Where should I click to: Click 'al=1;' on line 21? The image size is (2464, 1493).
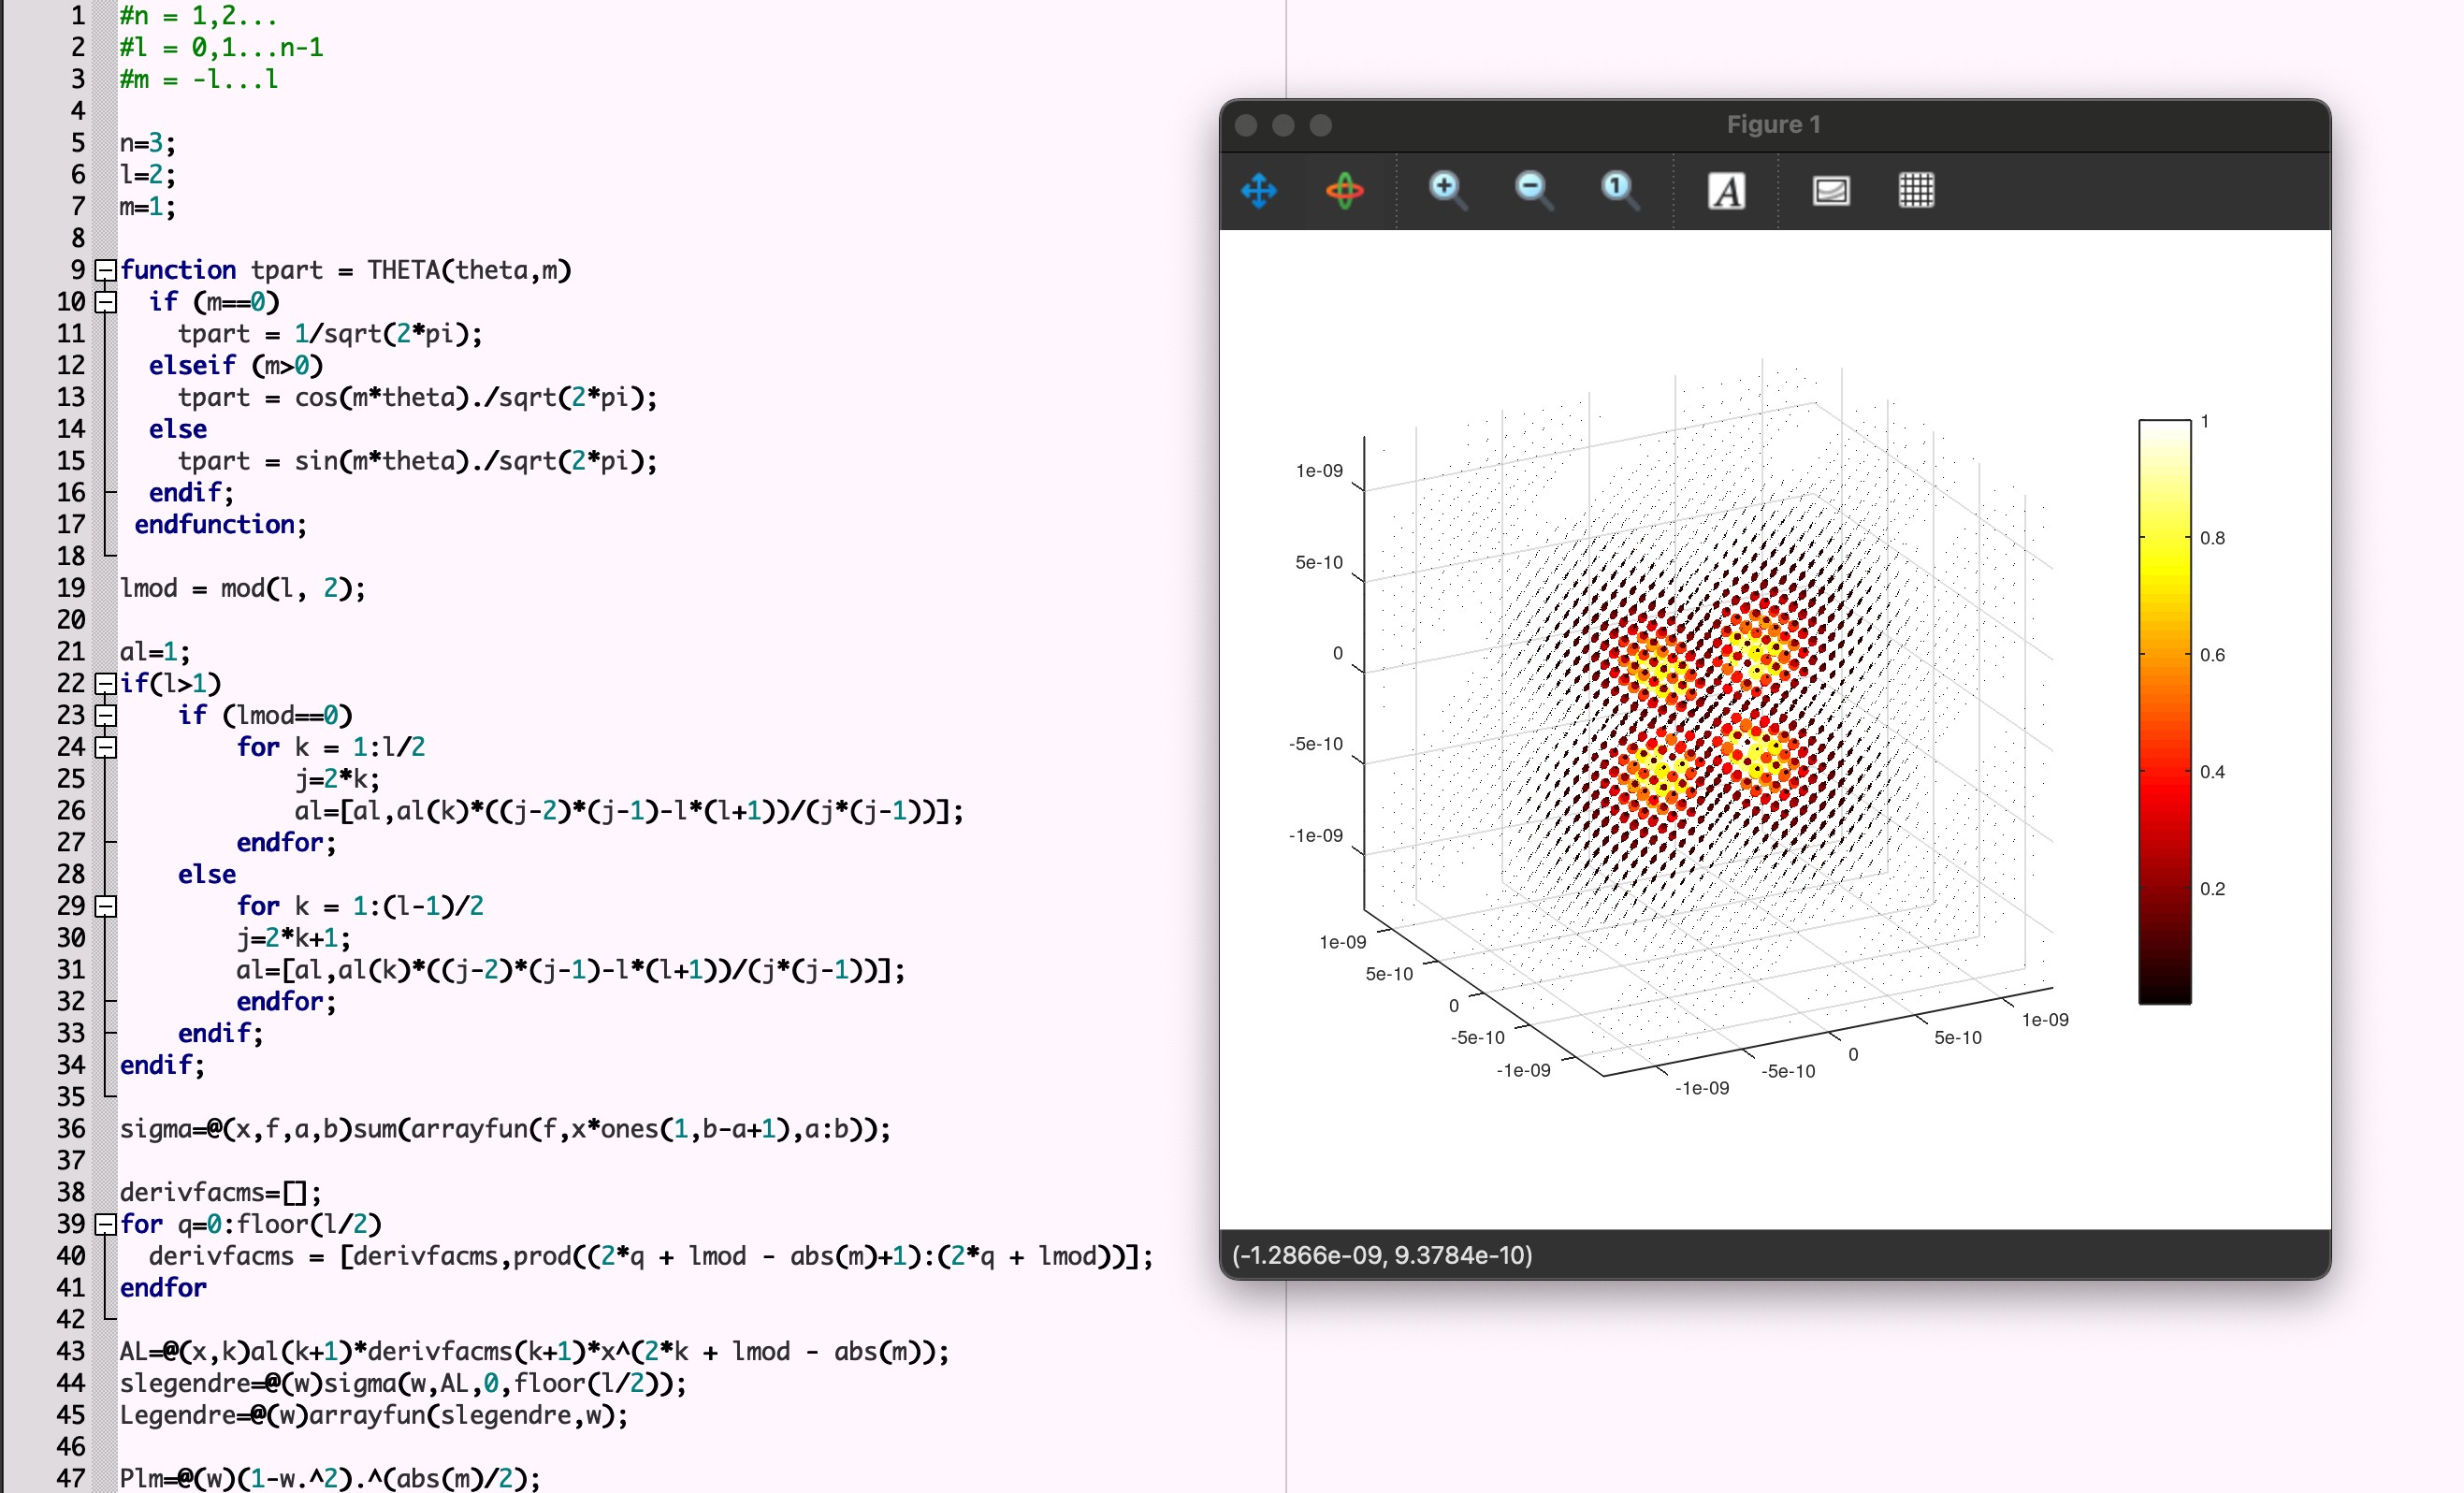[155, 652]
